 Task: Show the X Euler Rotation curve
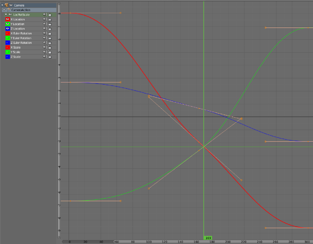tap(8, 33)
